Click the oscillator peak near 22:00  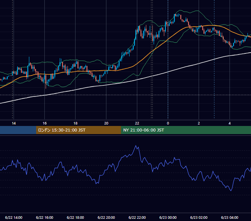click(136, 145)
